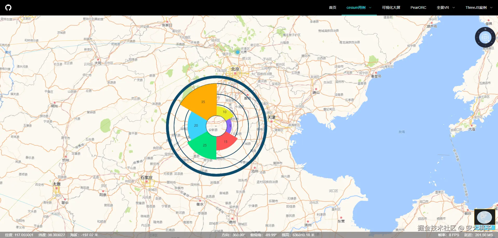Image resolution: width=498 pixels, height=238 pixels.
Task: Click the 天津 city label on the map
Action: [x=271, y=117]
